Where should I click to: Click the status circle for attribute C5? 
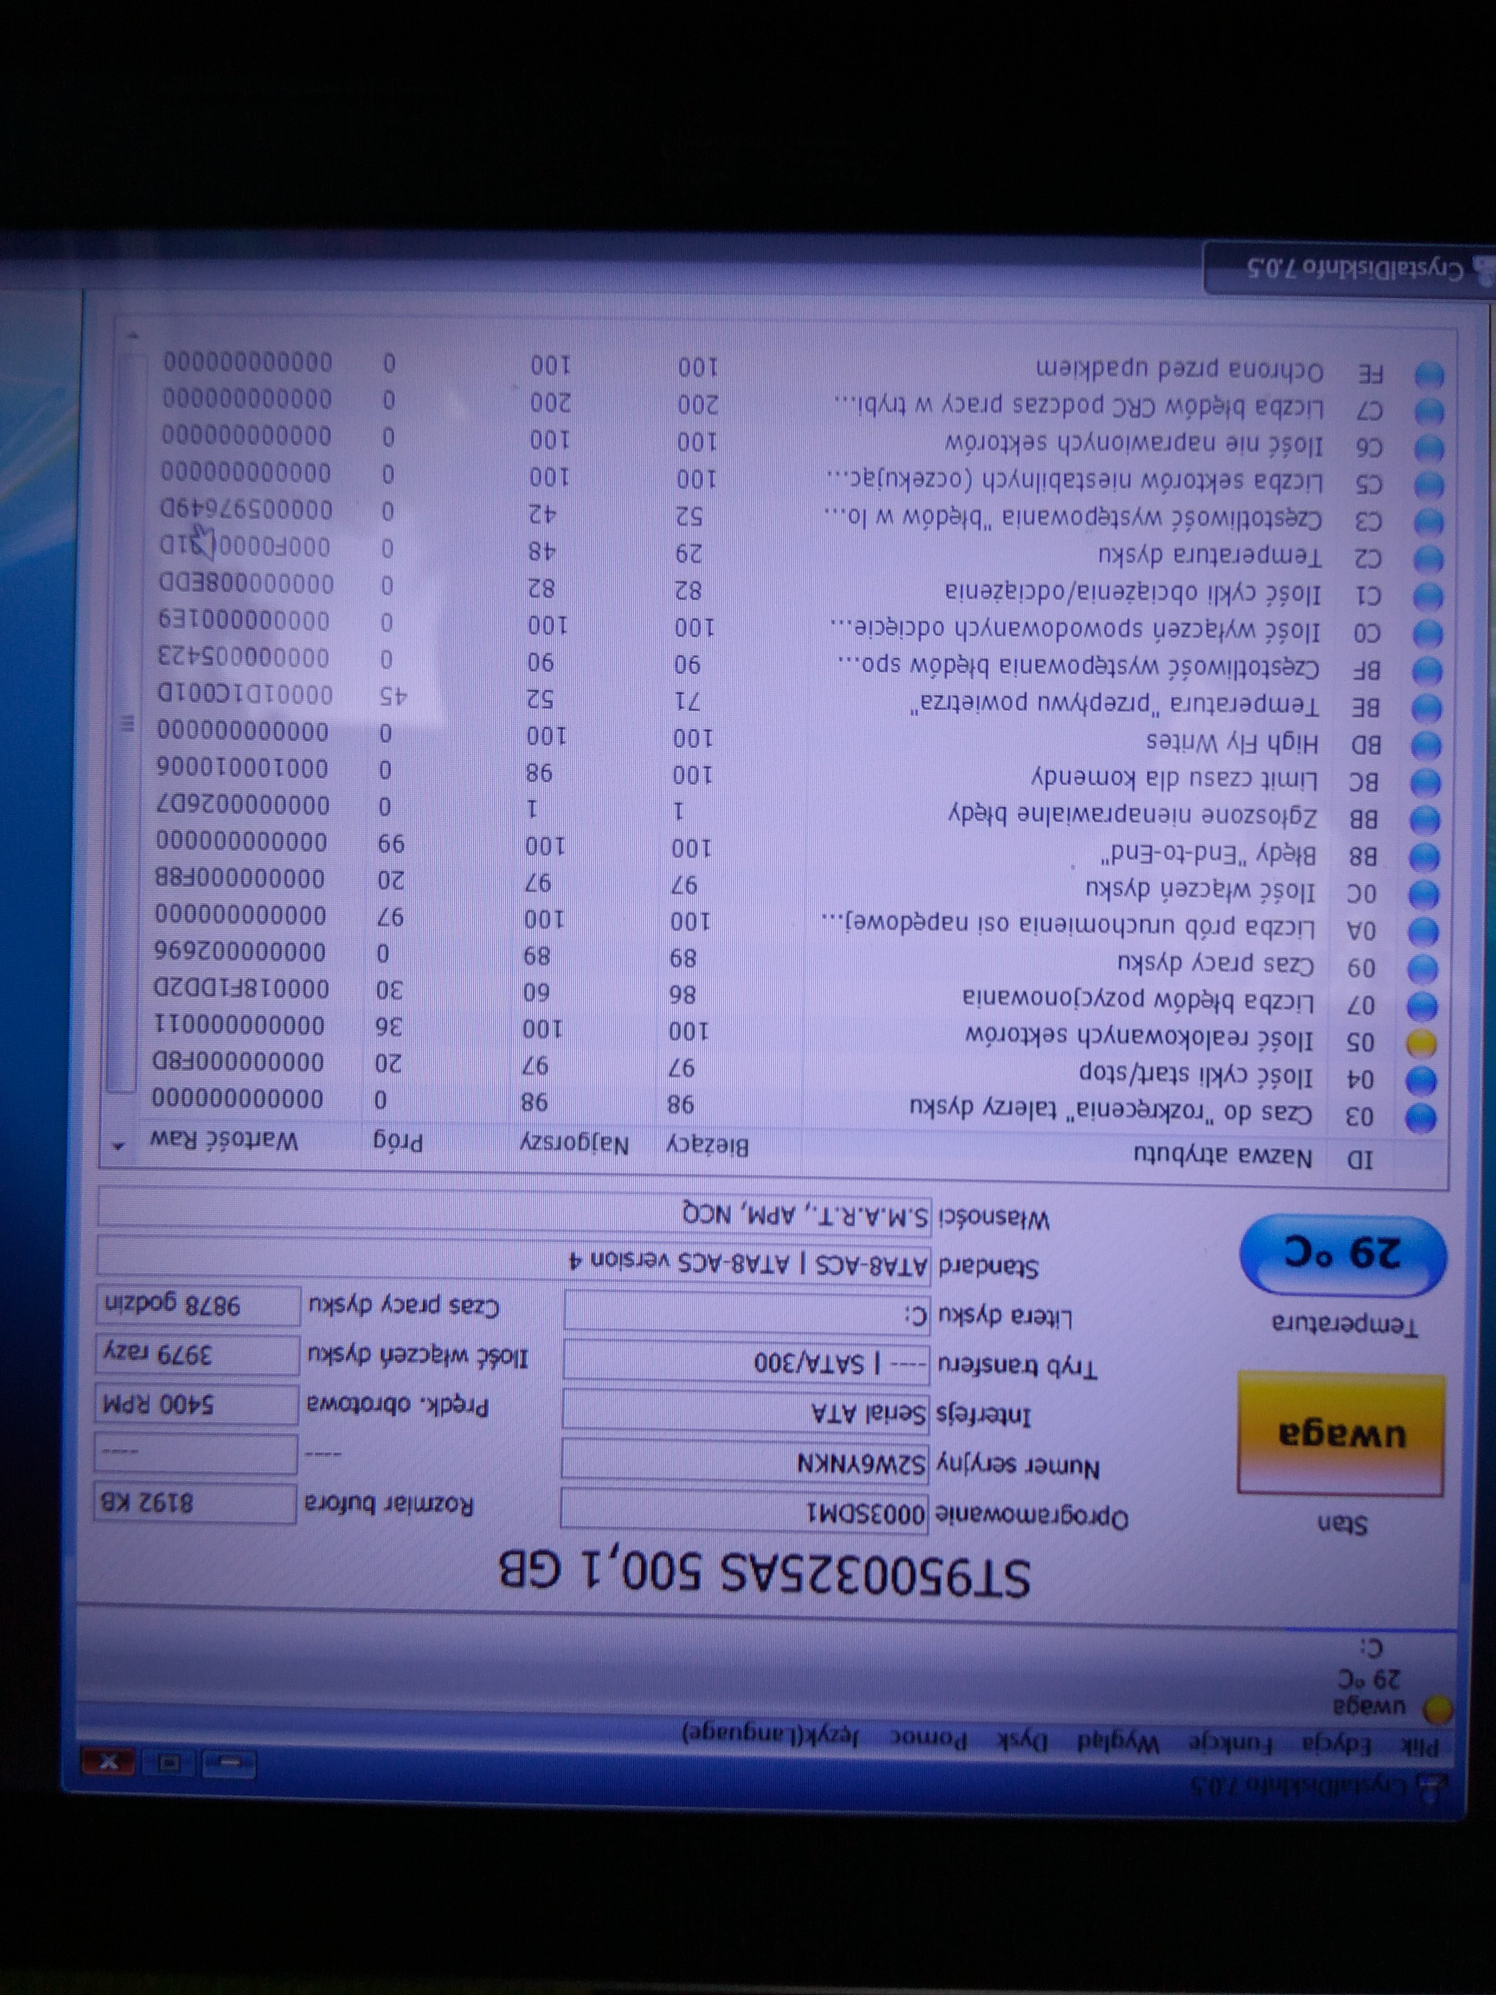1429,486
